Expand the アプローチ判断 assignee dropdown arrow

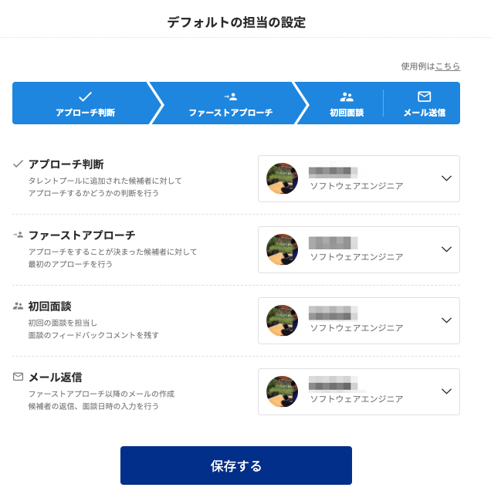point(446,178)
